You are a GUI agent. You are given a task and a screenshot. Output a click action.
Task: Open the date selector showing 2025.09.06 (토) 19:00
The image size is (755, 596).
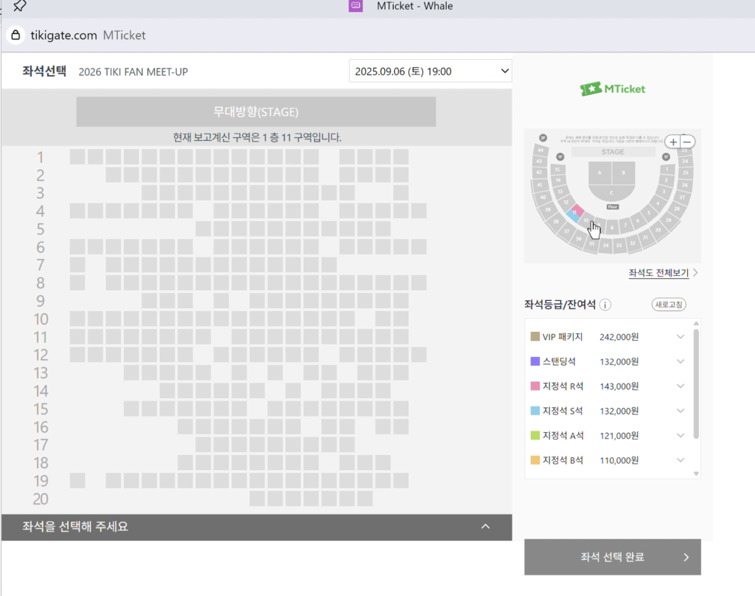tap(431, 72)
